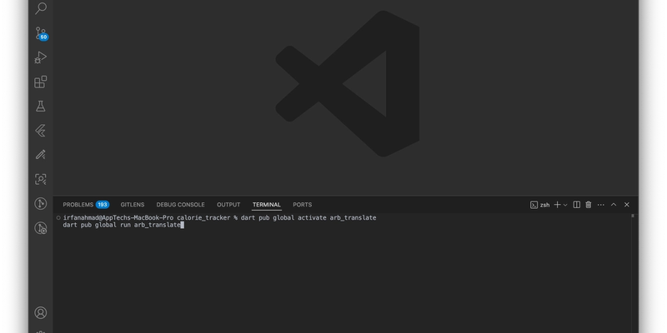
Task: Open the launch profile dropdown arrow
Action: (565, 205)
